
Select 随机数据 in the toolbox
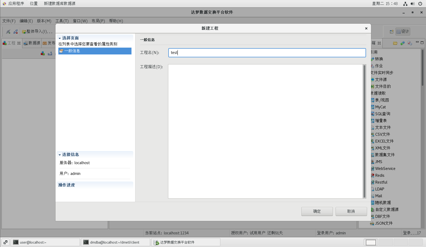click(x=383, y=203)
